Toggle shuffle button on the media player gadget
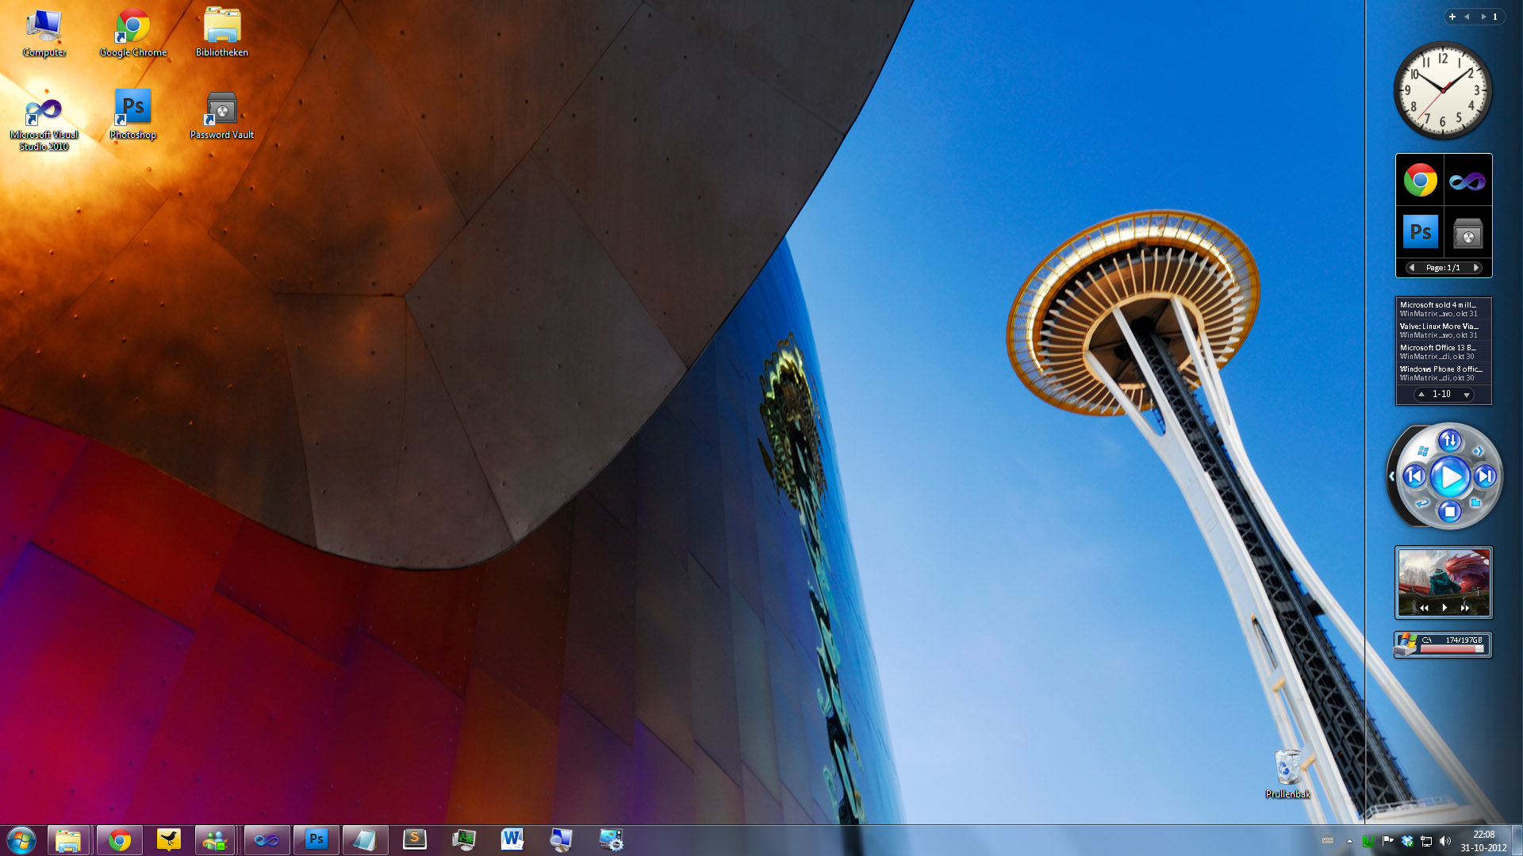Screen dimensions: 1523x856 pyautogui.click(x=1449, y=440)
